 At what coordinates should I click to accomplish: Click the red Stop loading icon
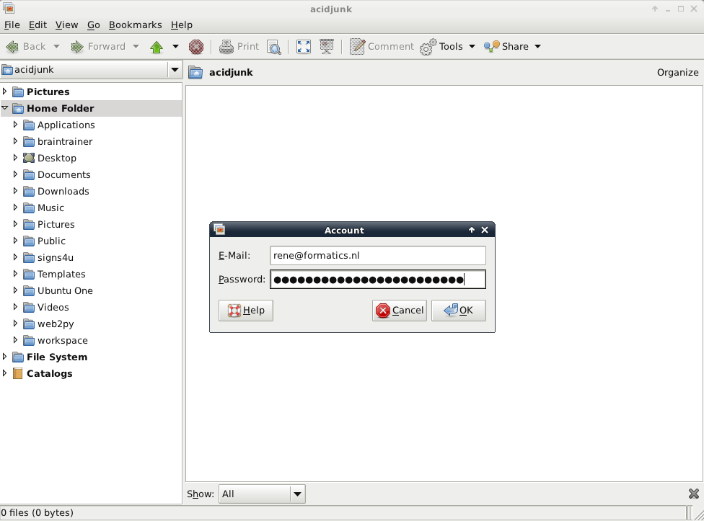[x=195, y=47]
